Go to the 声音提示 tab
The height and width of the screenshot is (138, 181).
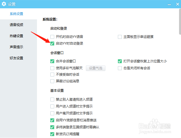[16, 47]
